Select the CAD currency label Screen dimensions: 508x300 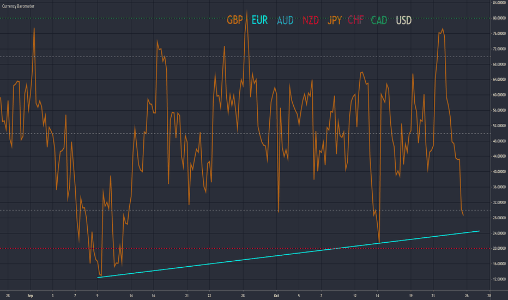tap(379, 20)
